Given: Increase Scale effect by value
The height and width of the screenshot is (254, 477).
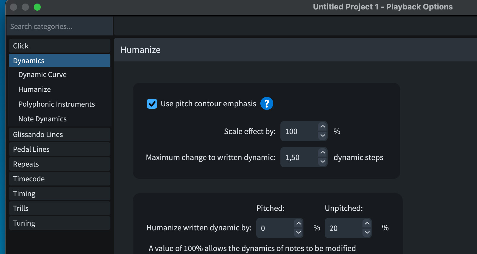Looking at the screenshot, I should [x=323, y=127].
